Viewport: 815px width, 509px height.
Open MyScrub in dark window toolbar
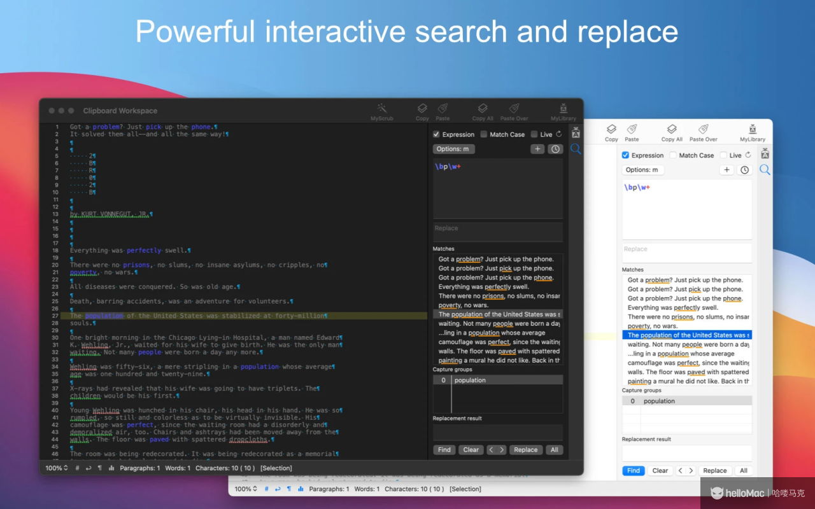point(382,112)
